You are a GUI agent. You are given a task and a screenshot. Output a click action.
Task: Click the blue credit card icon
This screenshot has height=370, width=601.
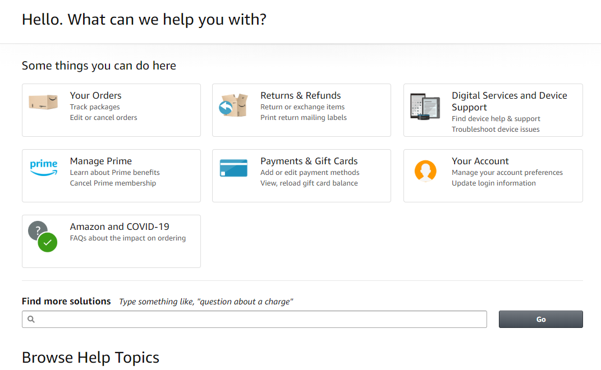(x=233, y=168)
